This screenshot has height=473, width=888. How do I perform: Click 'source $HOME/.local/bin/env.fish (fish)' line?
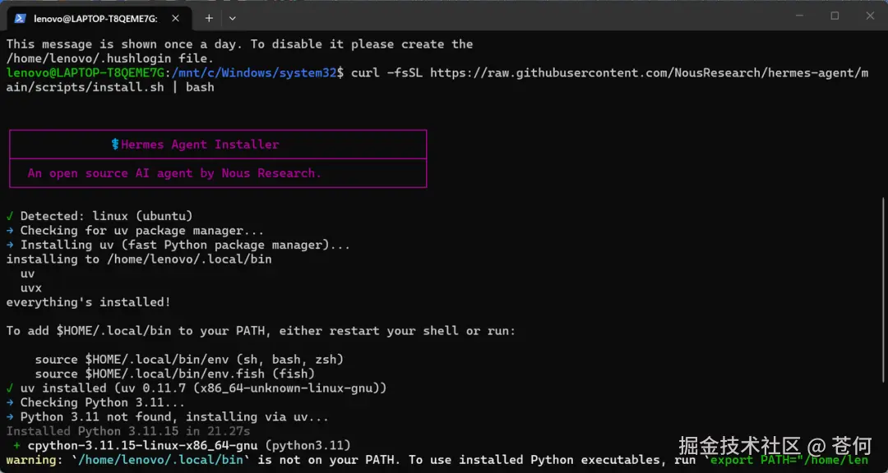click(175, 374)
